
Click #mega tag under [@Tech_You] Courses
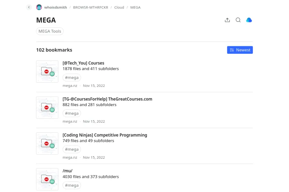[x=72, y=78]
